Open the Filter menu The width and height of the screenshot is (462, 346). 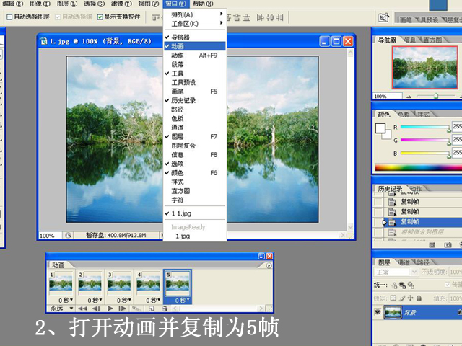121,4
